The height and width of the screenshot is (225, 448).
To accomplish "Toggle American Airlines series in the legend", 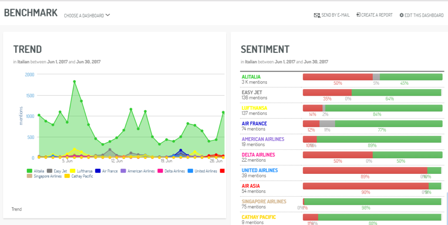I will (137, 171).
